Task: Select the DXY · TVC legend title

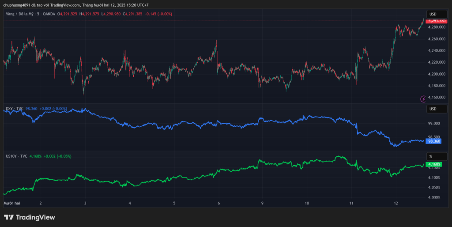Action: coord(14,108)
